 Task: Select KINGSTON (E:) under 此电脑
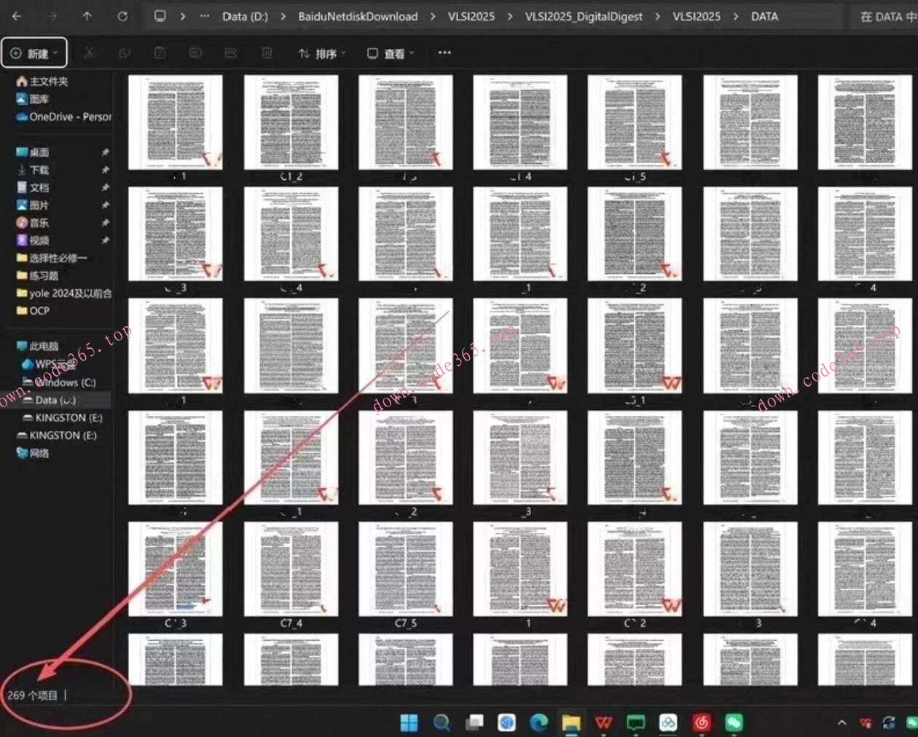coord(68,417)
